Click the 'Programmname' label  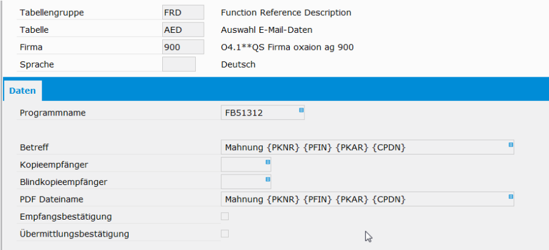[x=52, y=113]
